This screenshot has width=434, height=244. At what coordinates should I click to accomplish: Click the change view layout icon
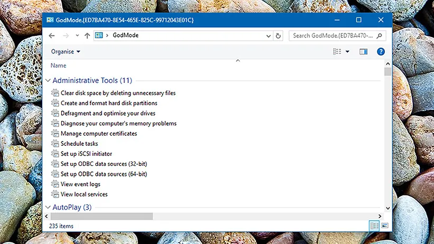point(337,52)
